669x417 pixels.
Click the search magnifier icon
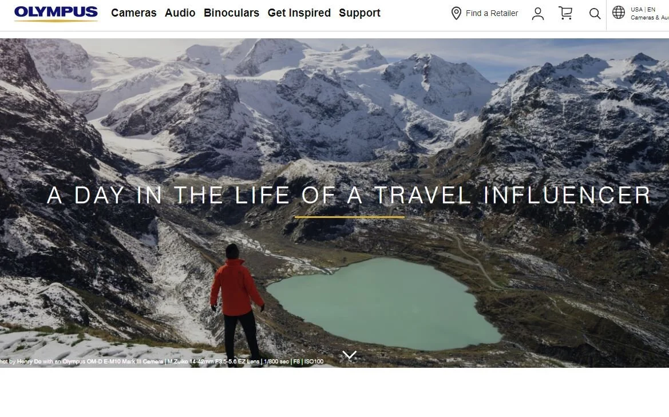(595, 14)
